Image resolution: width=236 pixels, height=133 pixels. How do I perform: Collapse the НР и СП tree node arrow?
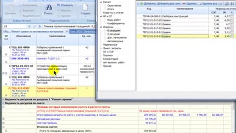pyautogui.click(x=101, y=16)
